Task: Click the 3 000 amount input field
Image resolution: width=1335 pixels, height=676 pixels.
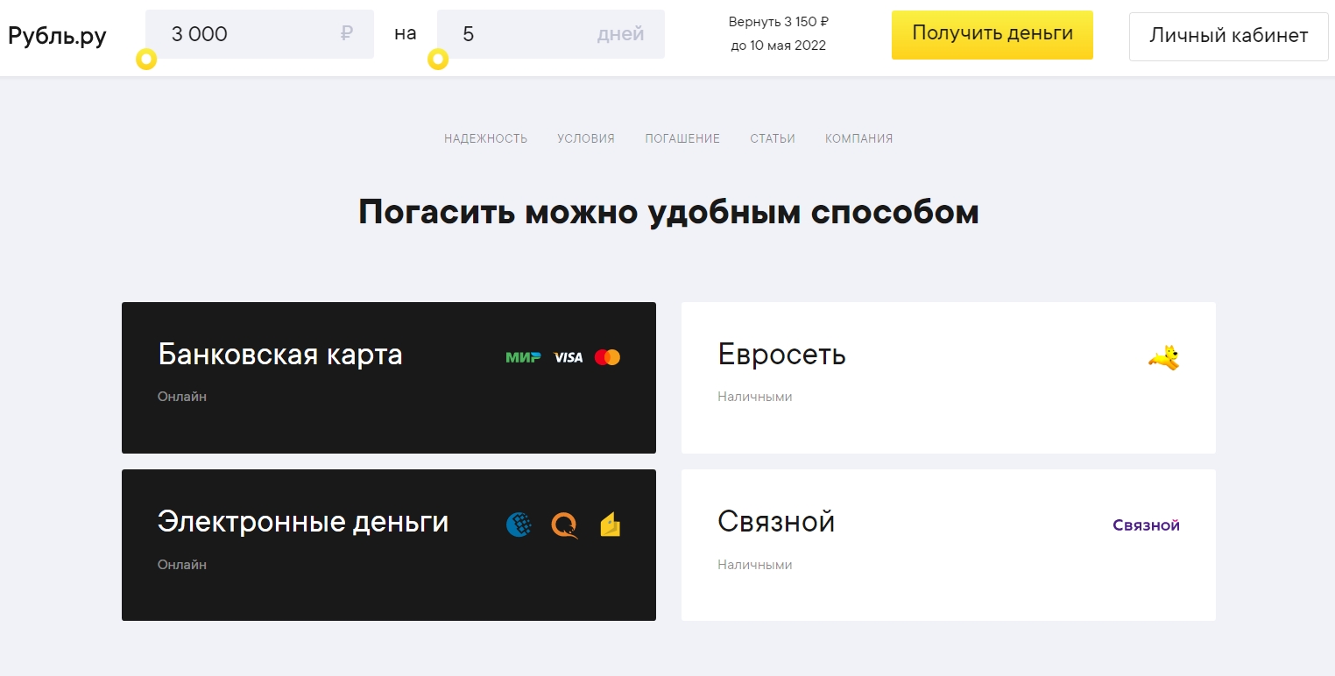Action: [259, 34]
